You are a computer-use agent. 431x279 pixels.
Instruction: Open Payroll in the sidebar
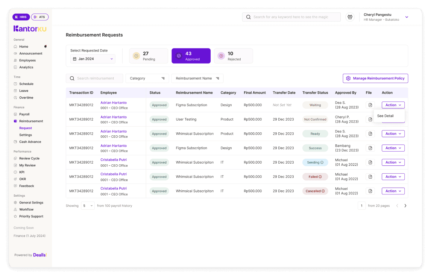(24, 114)
